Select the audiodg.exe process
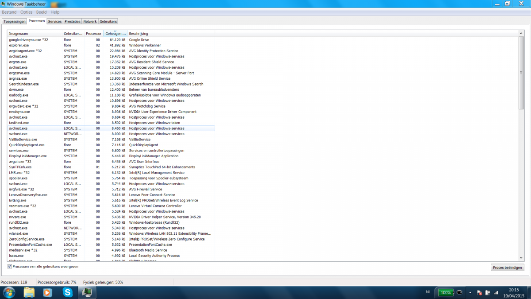 (x=111, y=95)
